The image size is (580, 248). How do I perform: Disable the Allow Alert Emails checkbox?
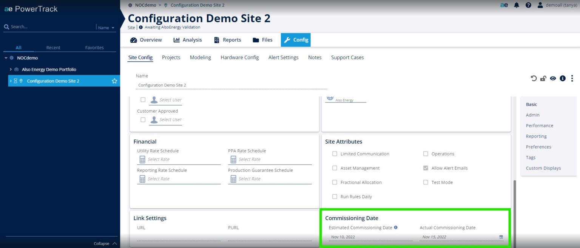click(426, 168)
